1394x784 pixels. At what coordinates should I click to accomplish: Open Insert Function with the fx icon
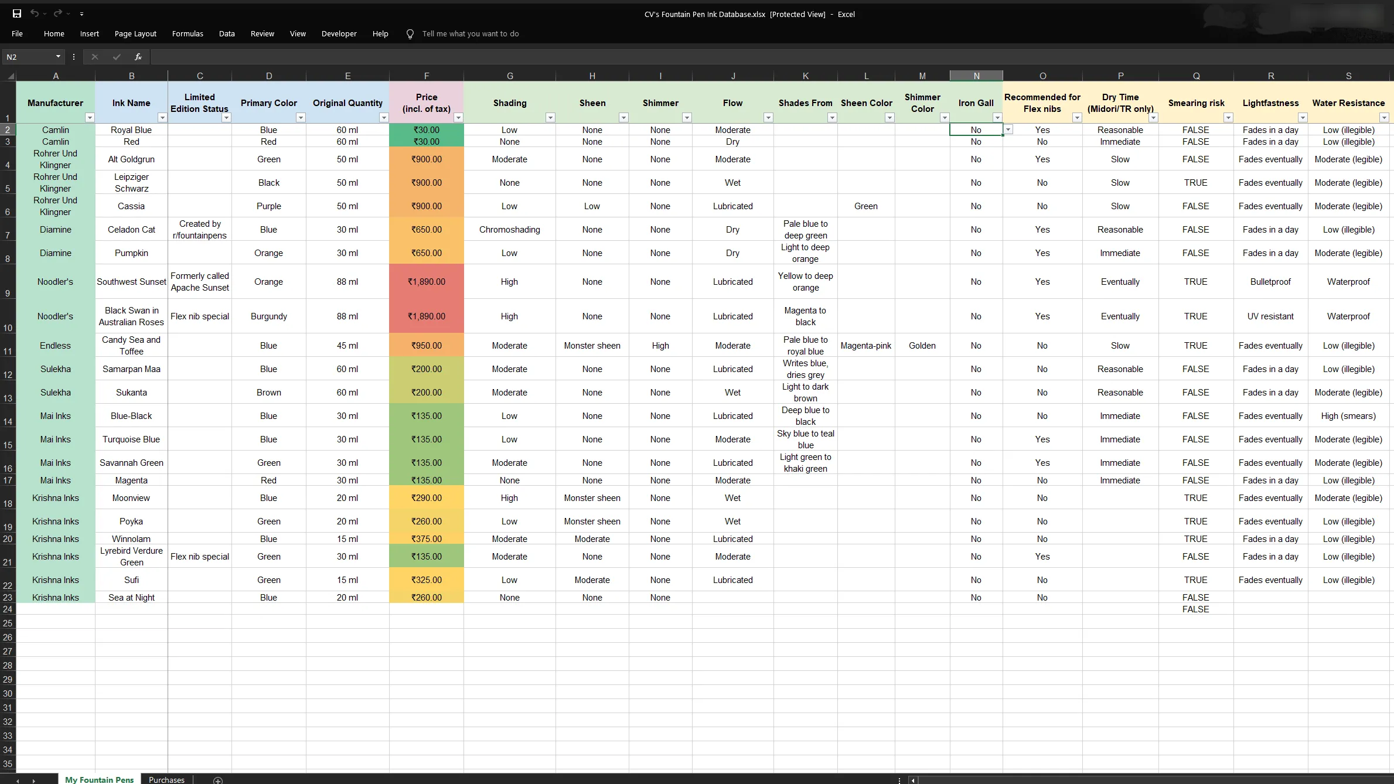coord(138,56)
